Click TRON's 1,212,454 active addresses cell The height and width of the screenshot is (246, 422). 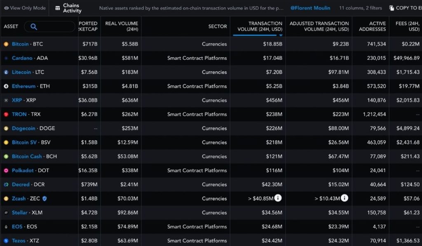pos(374,114)
